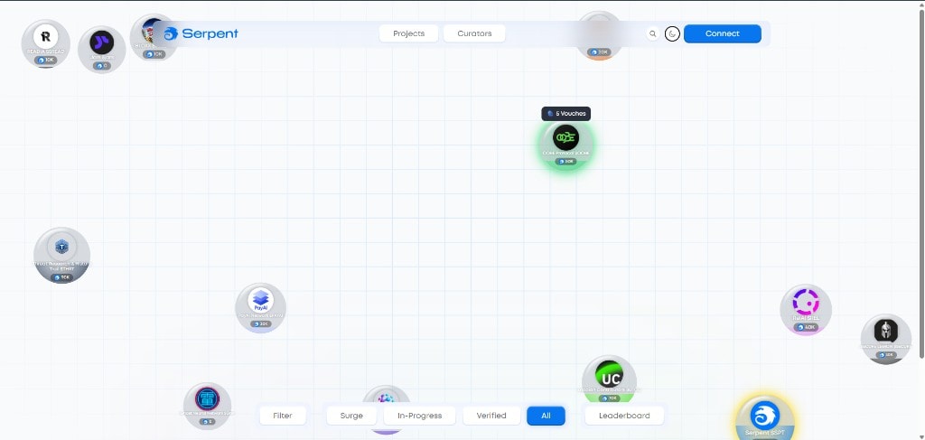925x440 pixels.
Task: Open the green UC project bubble
Action: 610,381
